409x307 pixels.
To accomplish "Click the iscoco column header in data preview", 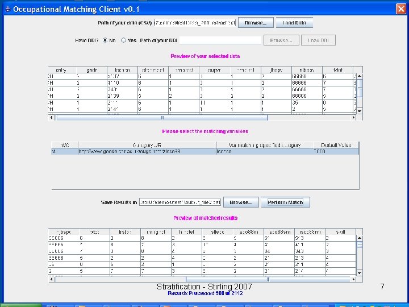I will [x=122, y=70].
